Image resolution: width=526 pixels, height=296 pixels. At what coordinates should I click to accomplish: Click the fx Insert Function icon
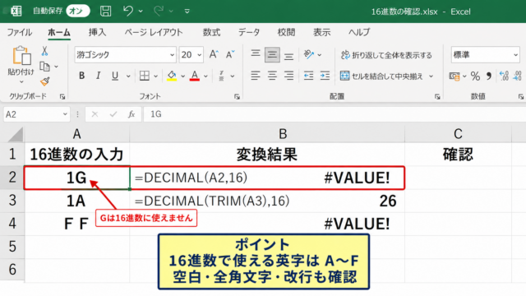click(131, 115)
